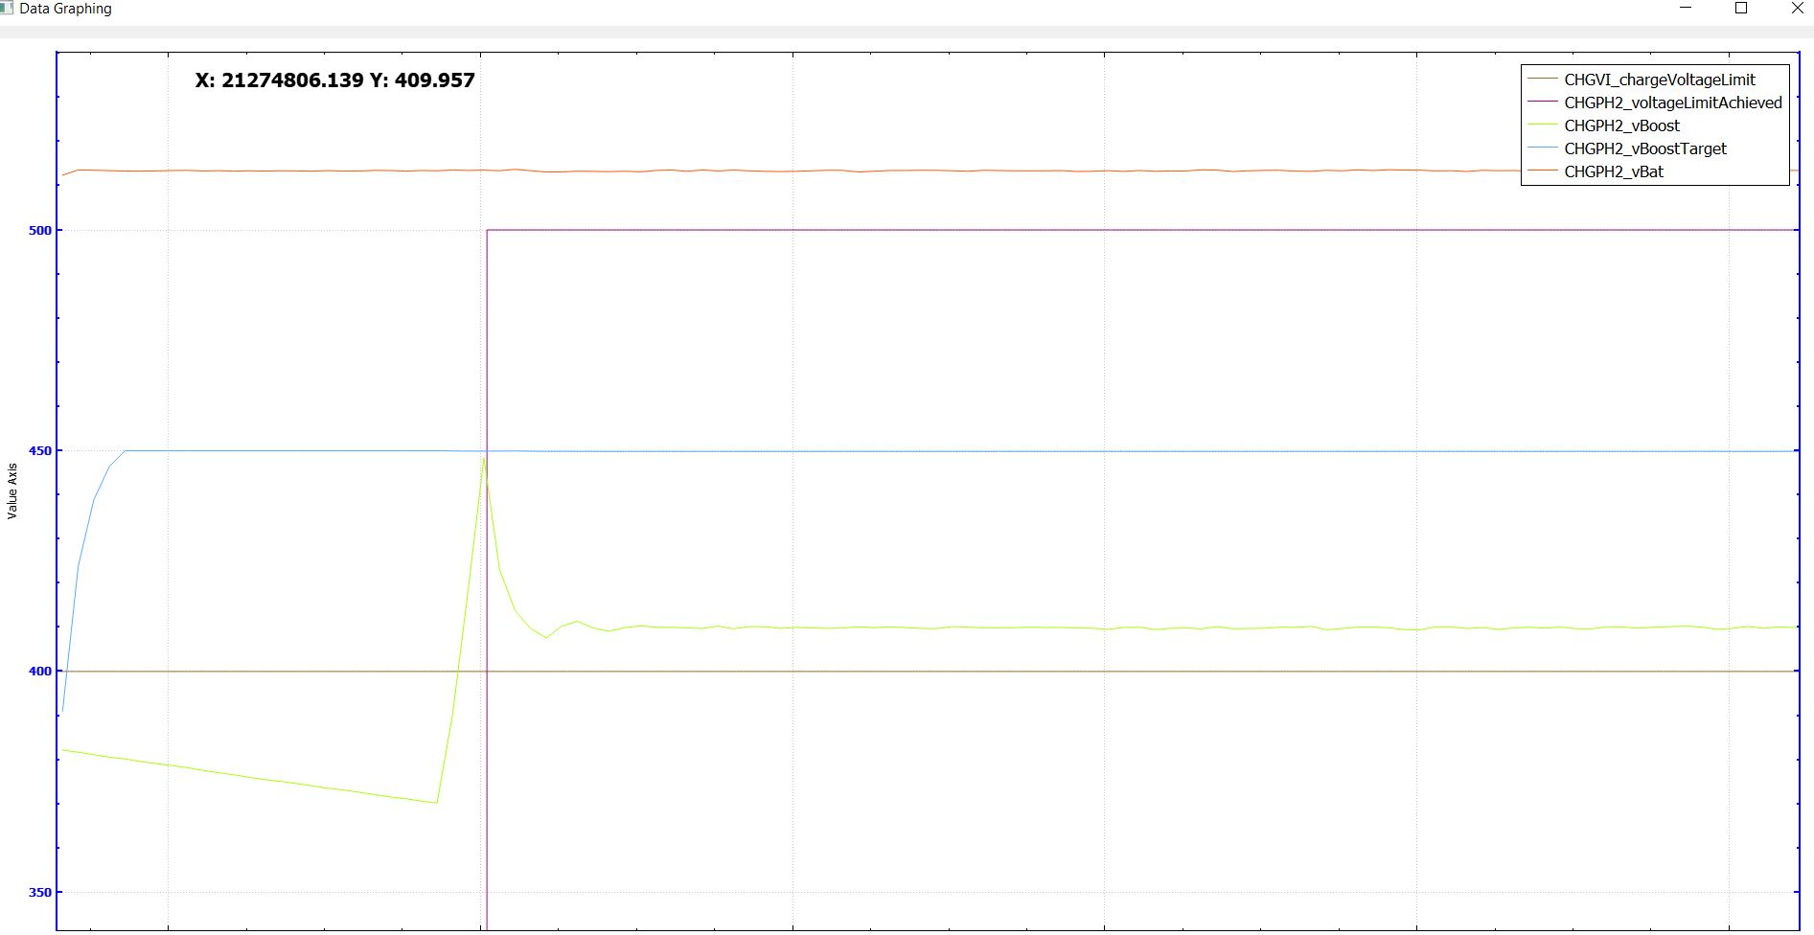This screenshot has height=935, width=1814.
Task: Click the 500 tick label on value axis
Action: point(39,230)
